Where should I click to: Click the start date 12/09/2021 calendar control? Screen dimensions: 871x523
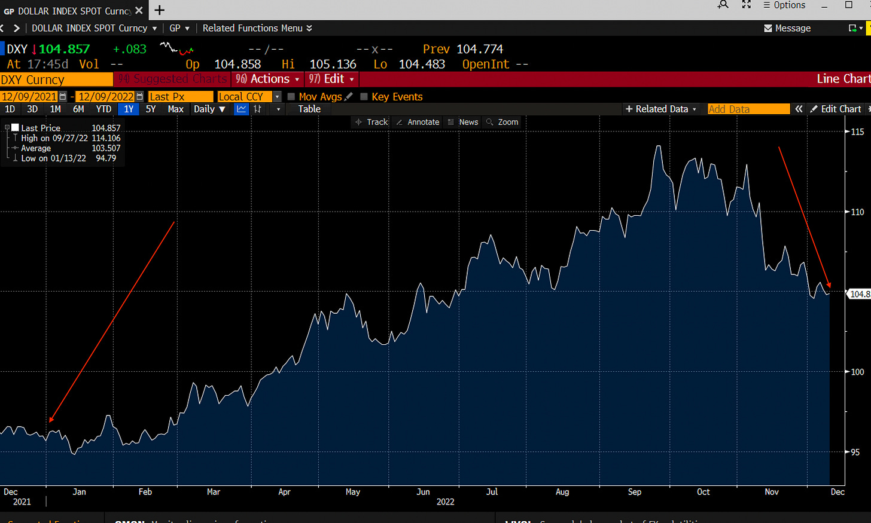coord(62,96)
